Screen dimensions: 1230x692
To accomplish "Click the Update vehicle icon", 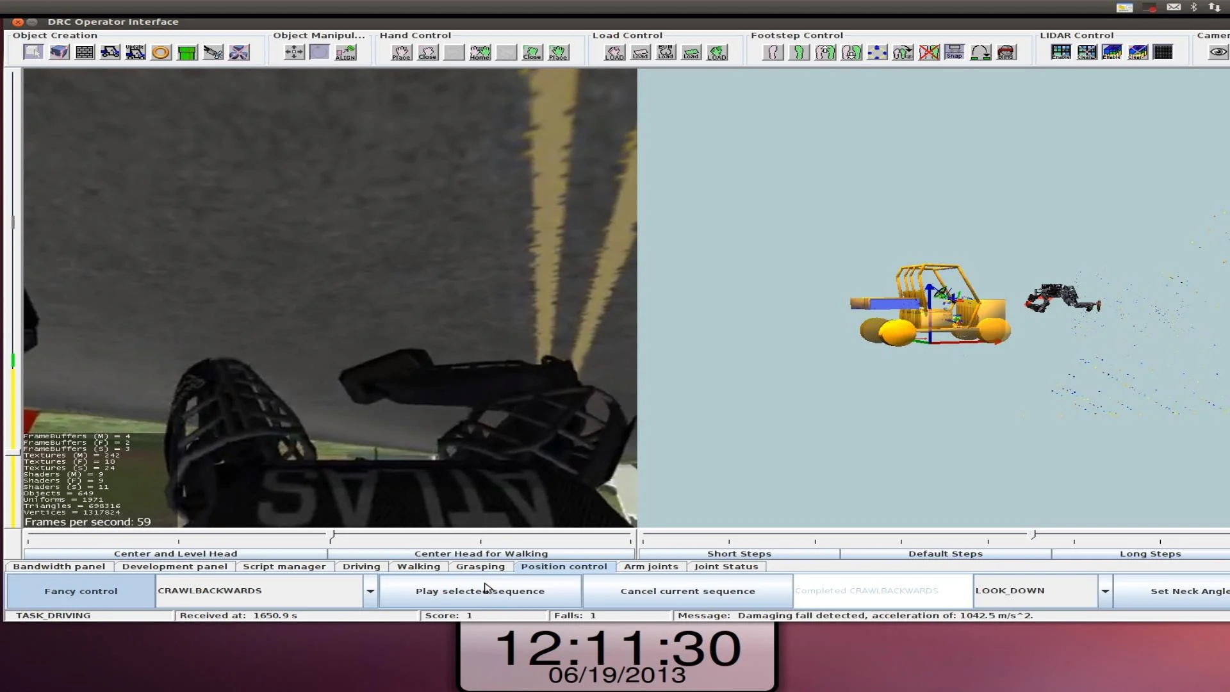I will [x=135, y=52].
